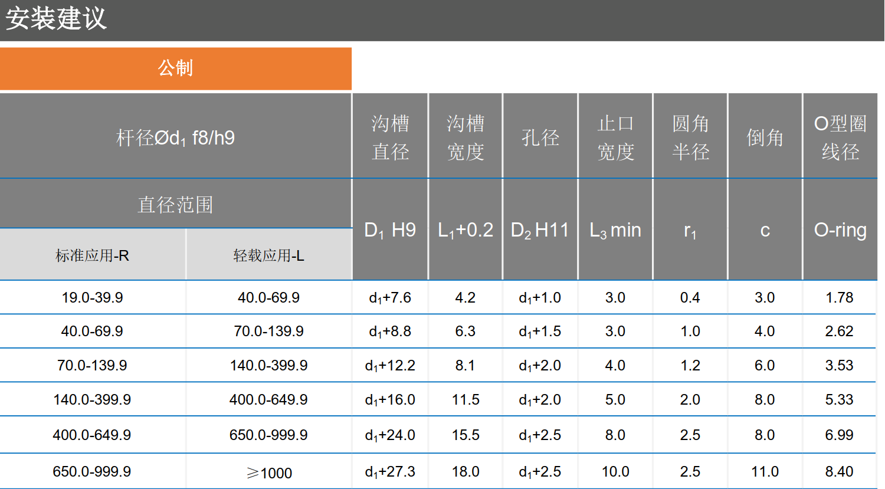Click the 孔径 column header
The height and width of the screenshot is (489, 885).
[x=540, y=137]
